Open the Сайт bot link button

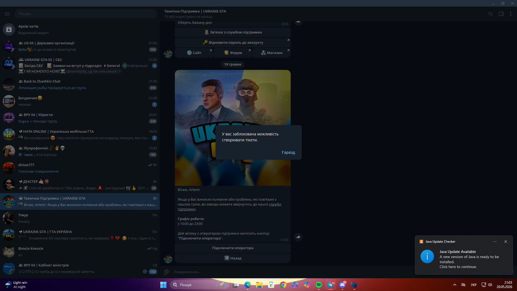pyautogui.click(x=194, y=53)
